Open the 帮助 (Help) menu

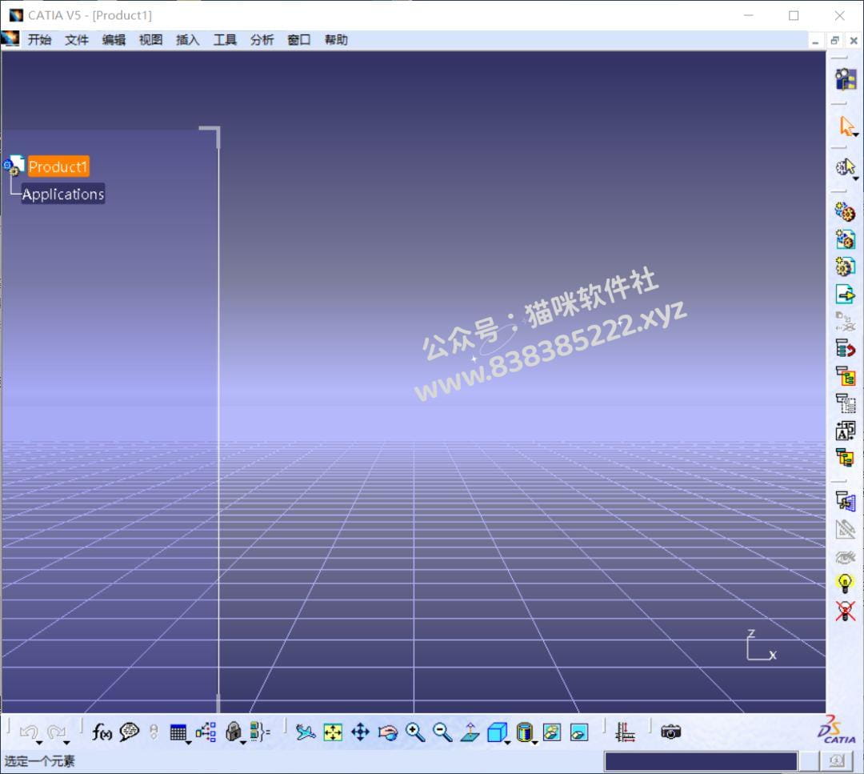pyautogui.click(x=336, y=40)
